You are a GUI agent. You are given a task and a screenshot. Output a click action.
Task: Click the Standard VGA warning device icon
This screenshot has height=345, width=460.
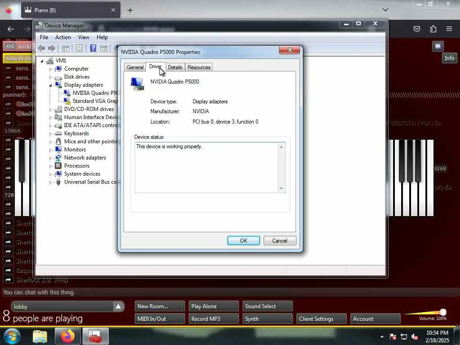click(x=67, y=101)
